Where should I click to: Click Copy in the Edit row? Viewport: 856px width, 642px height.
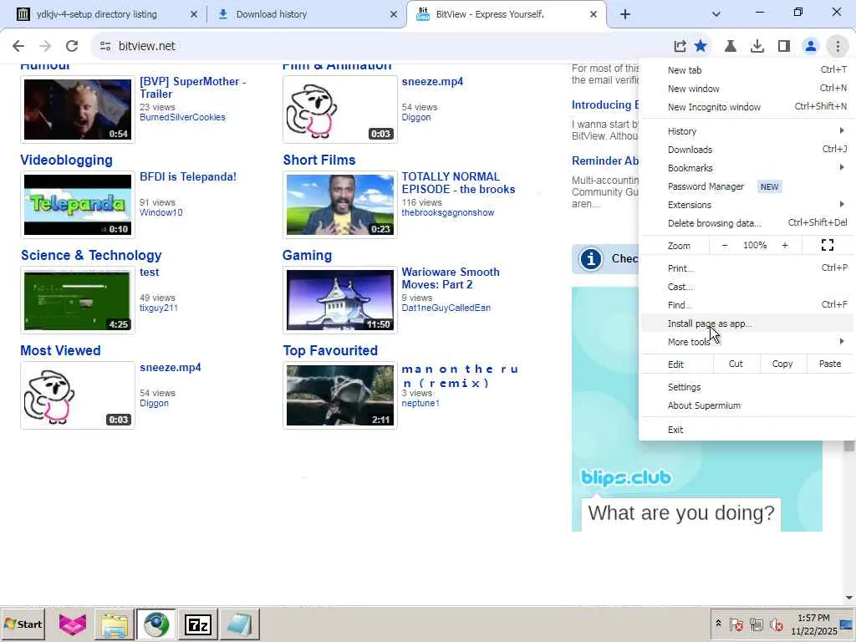click(782, 364)
